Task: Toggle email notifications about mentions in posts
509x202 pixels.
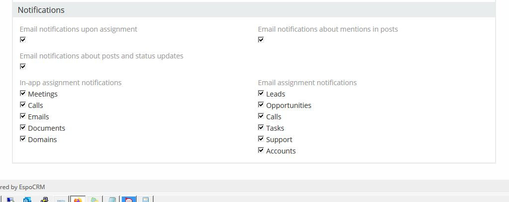Action: click(x=261, y=40)
